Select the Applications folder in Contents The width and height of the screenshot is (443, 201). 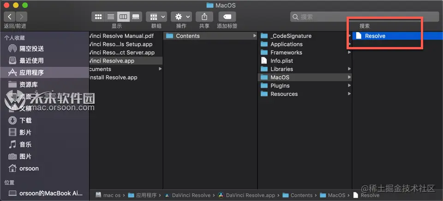[x=305, y=44]
